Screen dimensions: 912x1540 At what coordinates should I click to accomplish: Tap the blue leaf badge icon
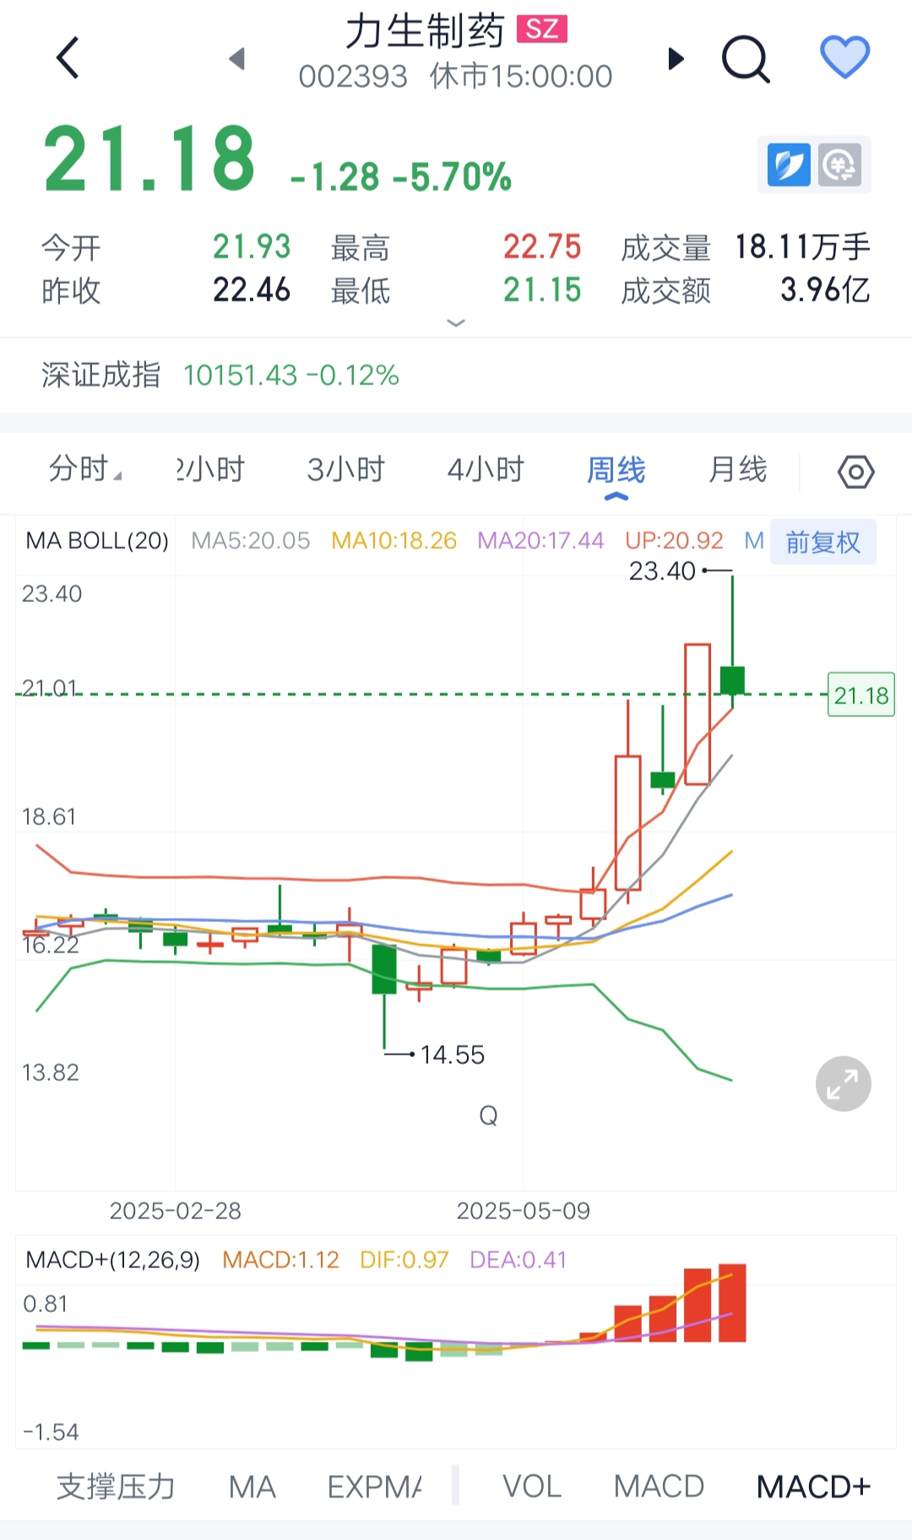click(x=789, y=165)
